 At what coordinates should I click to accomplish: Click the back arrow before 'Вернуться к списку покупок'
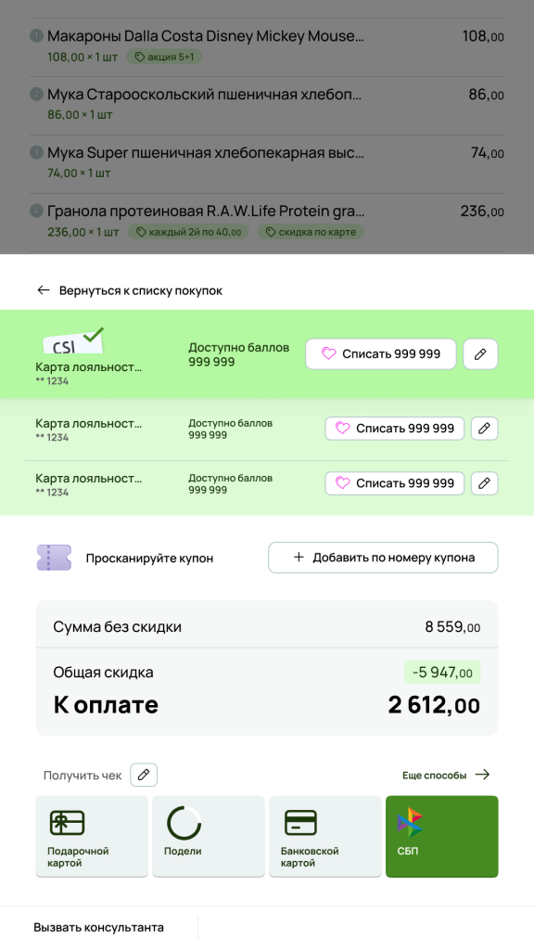pos(44,289)
